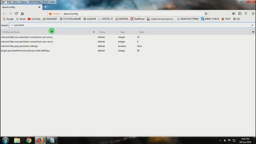The width and height of the screenshot is (256, 144).
Task: Click the value false in the table
Action: tap(140, 46)
